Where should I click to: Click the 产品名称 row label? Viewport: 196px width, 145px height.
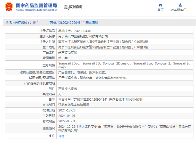click(x=49, y=53)
